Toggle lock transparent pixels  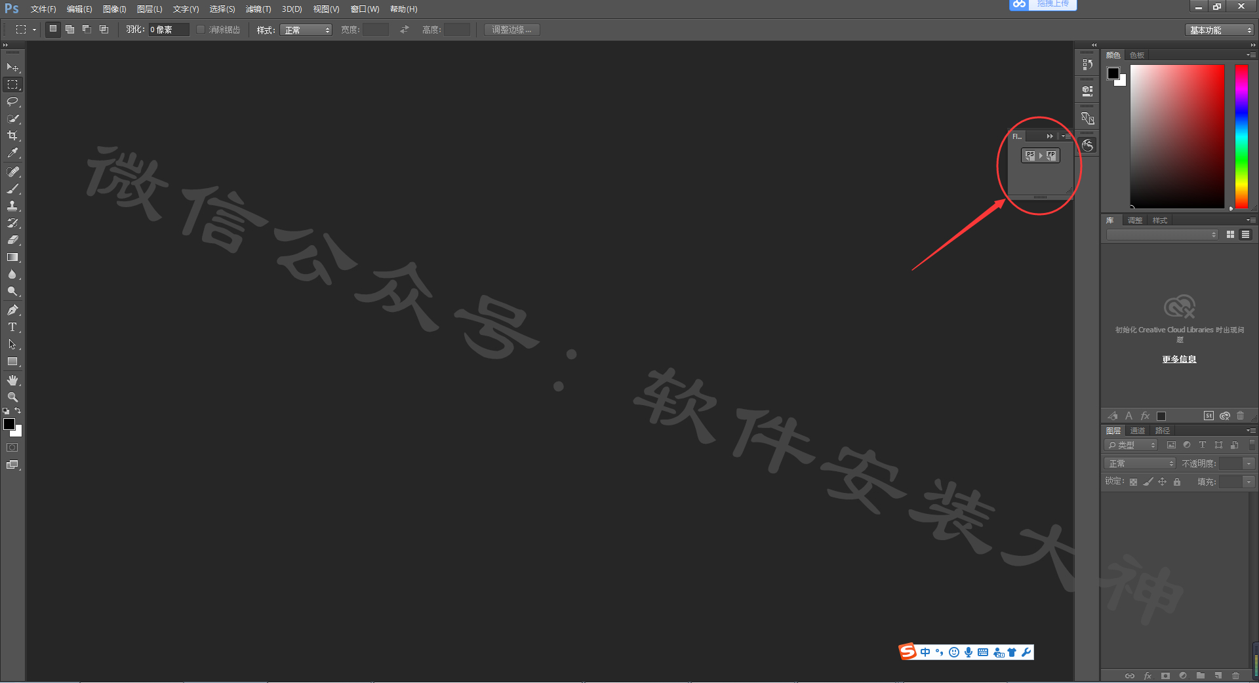coord(1133,482)
